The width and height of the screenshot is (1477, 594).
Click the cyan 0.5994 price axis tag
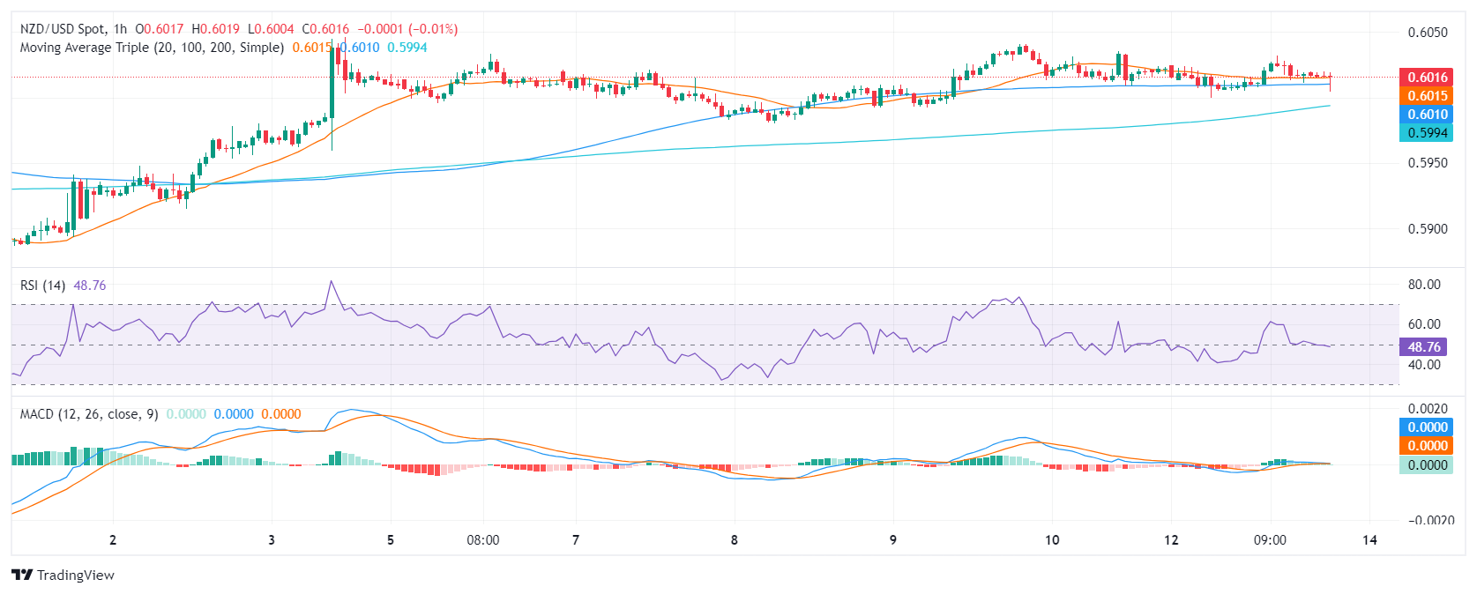click(1426, 133)
